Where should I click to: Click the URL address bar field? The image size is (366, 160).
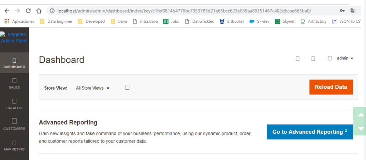(x=183, y=11)
